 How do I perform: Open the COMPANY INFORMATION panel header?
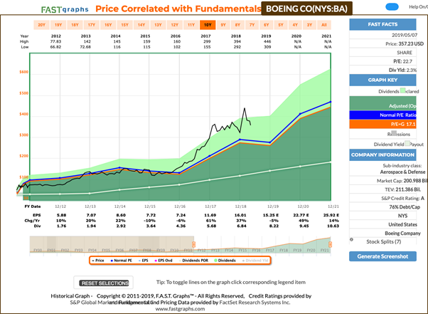pos(382,155)
